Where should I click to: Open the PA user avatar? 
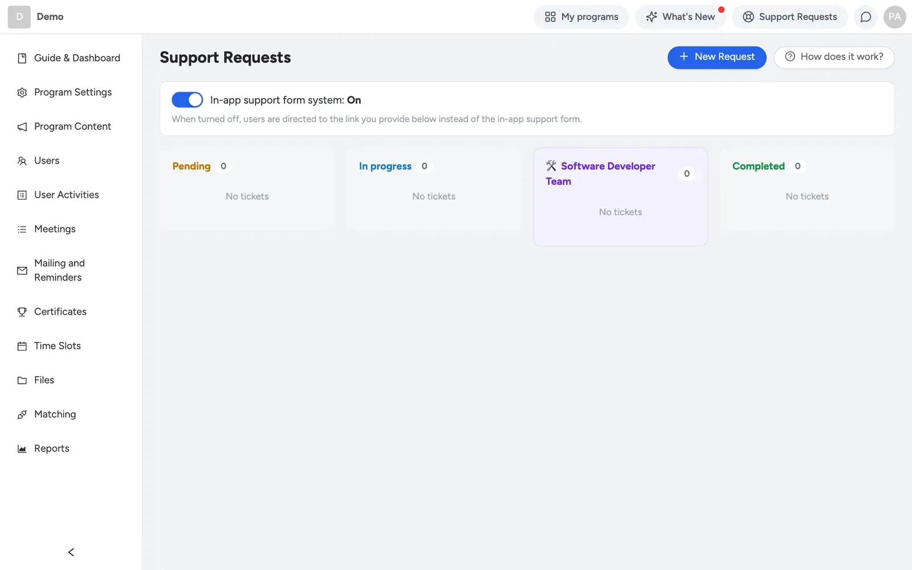coord(894,17)
